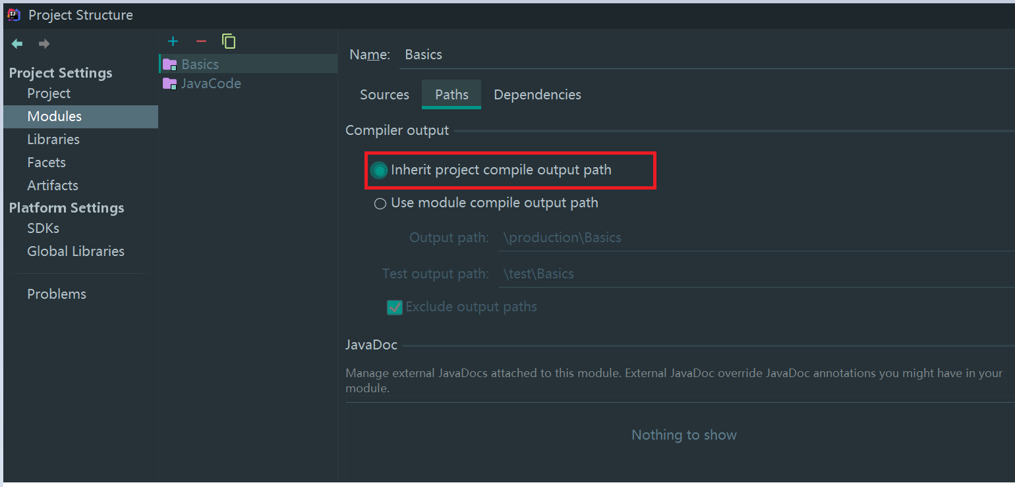This screenshot has height=487, width=1015.
Task: Open the Artifacts settings page
Action: tap(52, 185)
